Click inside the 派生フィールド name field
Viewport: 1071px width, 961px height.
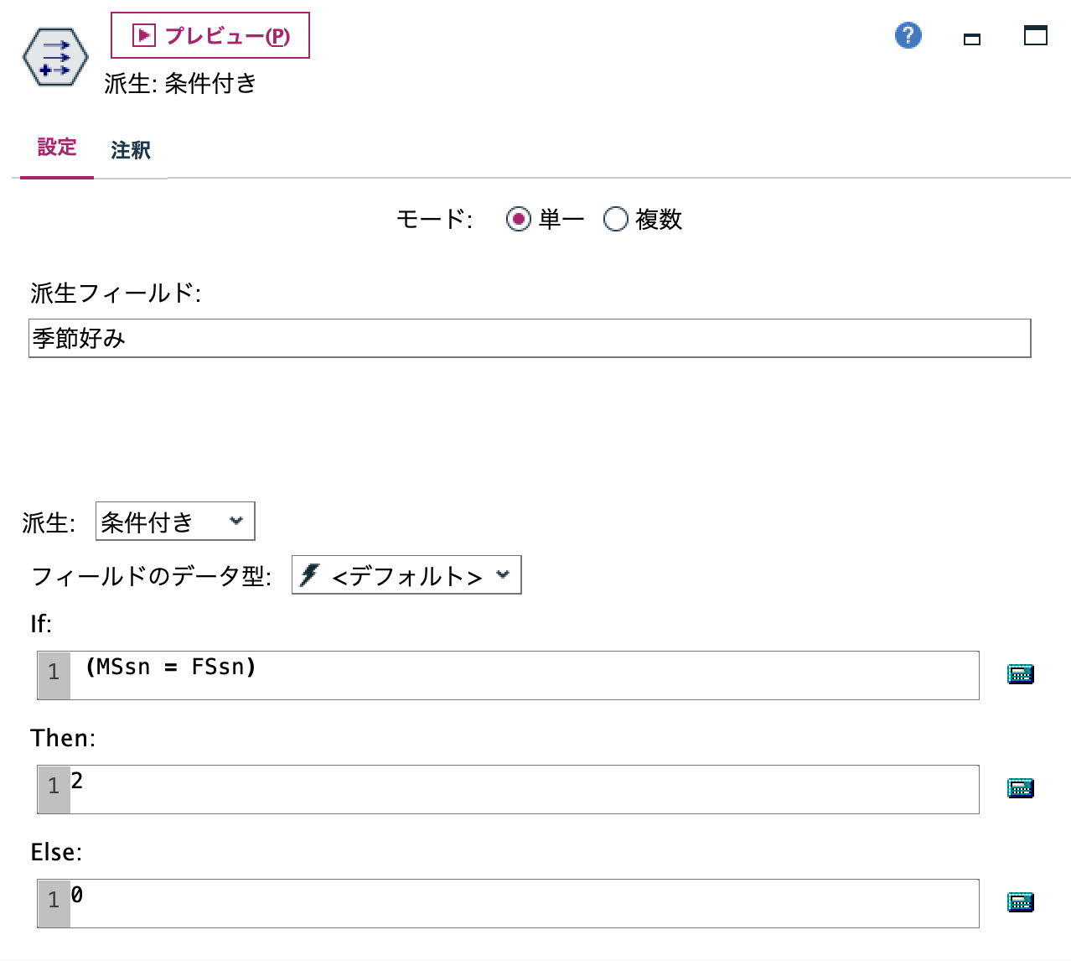click(x=528, y=339)
